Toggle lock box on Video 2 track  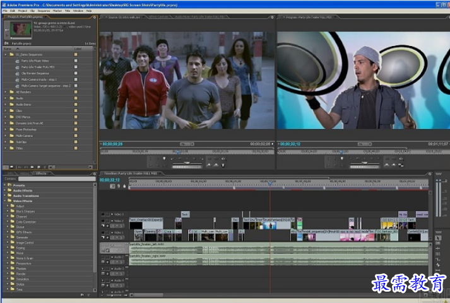(108, 221)
